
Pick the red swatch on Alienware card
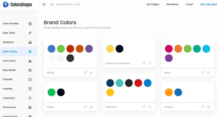(138, 83)
